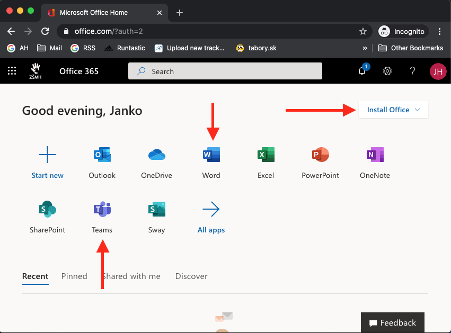Open the Word app
This screenshot has height=333, width=451.
tap(211, 155)
